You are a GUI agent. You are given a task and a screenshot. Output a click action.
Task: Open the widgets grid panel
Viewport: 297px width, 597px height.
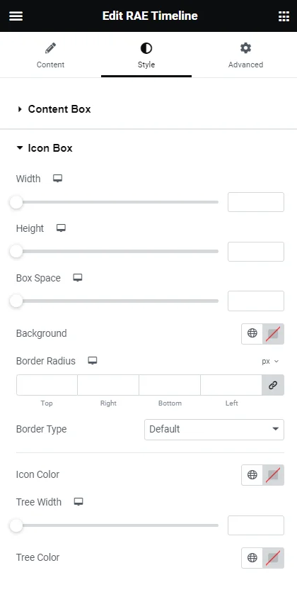(284, 16)
